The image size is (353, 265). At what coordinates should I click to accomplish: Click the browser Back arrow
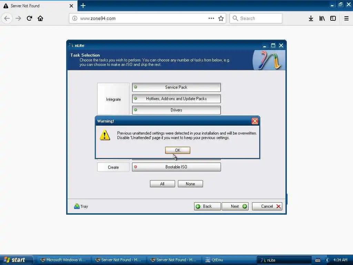(x=7, y=18)
